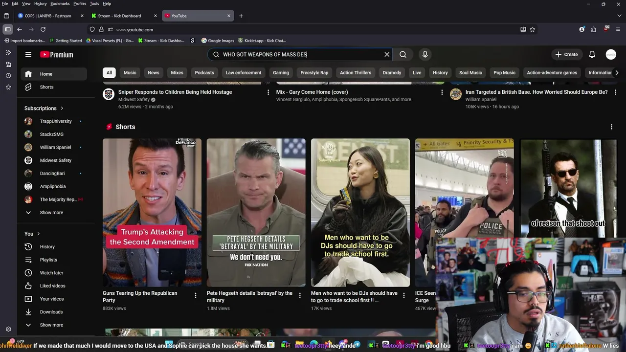Open options for Sniper Responds video
The width and height of the screenshot is (626, 352).
pos(268,92)
